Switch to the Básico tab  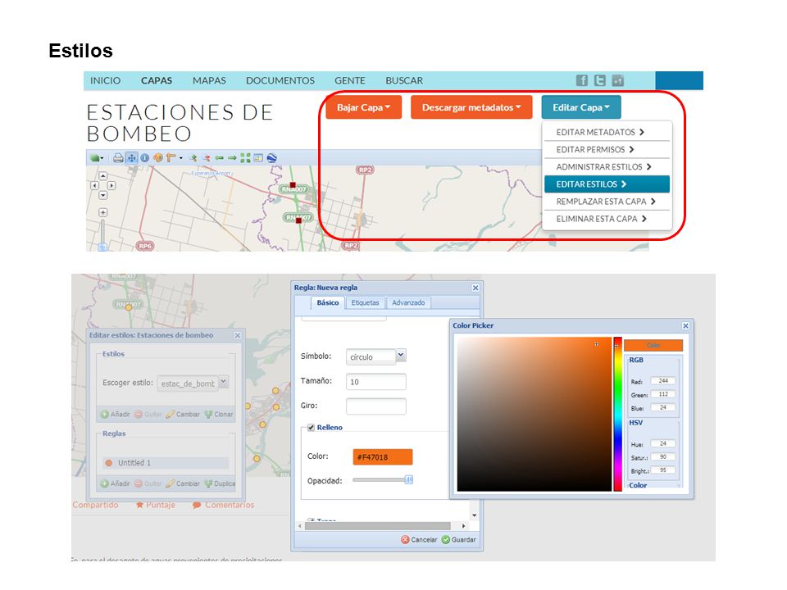(328, 302)
